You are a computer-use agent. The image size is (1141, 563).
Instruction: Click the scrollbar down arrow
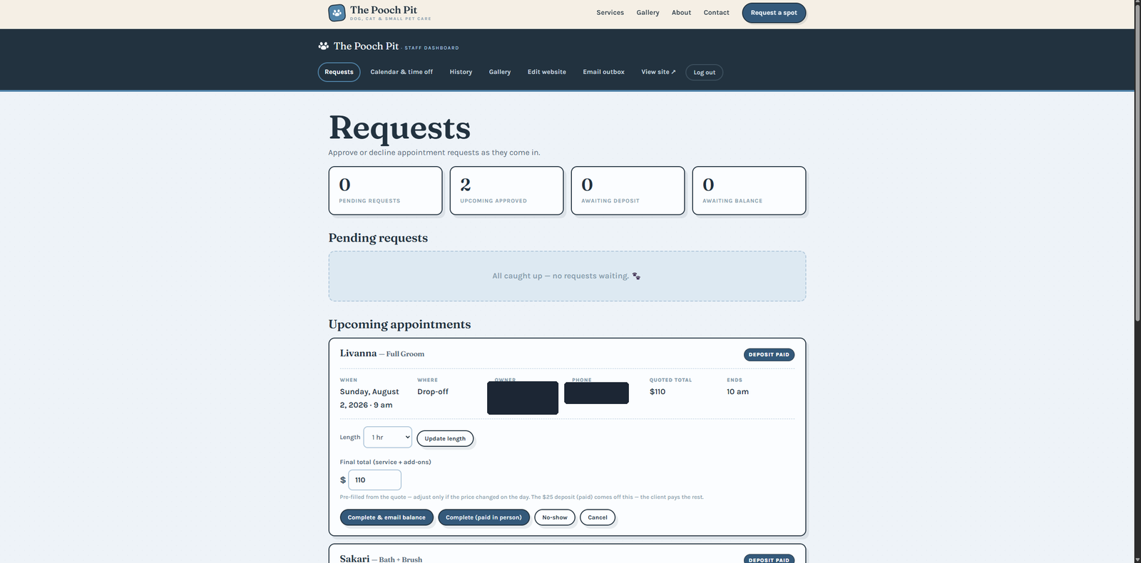pos(1137,559)
